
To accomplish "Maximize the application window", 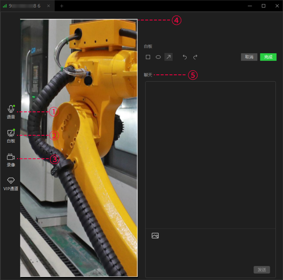I will 263,6.
